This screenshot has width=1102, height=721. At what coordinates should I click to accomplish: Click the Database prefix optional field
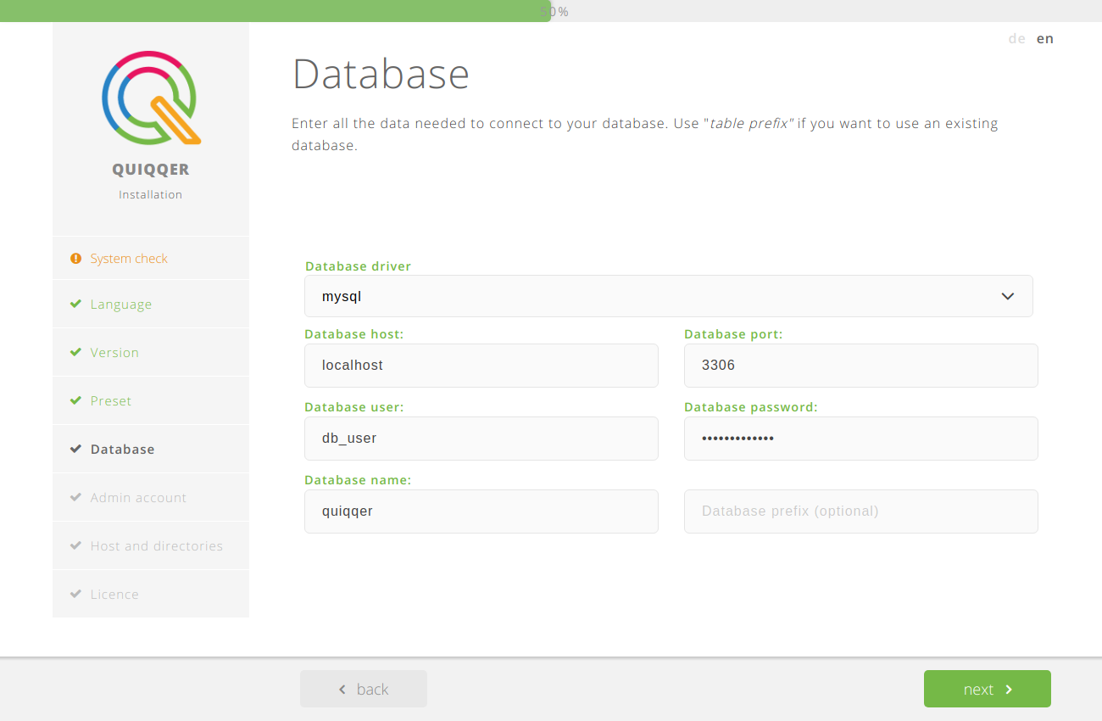pyautogui.click(x=860, y=511)
